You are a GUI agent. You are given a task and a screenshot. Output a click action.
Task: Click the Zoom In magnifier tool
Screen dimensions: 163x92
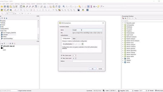27,7
